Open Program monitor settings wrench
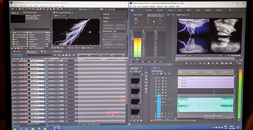 pos(229,55)
